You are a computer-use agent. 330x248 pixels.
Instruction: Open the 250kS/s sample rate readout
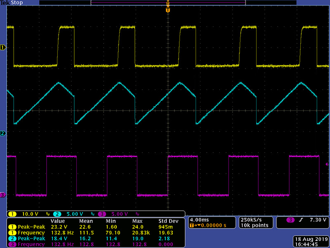coord(250,220)
